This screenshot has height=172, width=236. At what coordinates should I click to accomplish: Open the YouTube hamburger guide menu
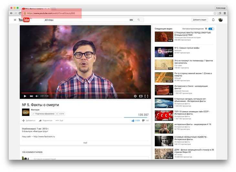coord(15,20)
